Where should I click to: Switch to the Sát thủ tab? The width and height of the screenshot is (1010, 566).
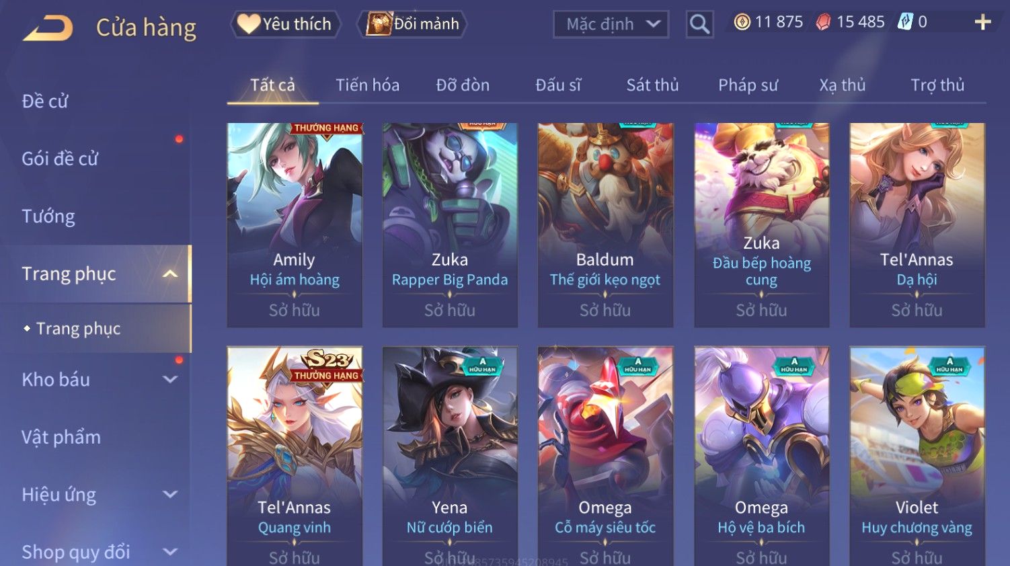[652, 85]
